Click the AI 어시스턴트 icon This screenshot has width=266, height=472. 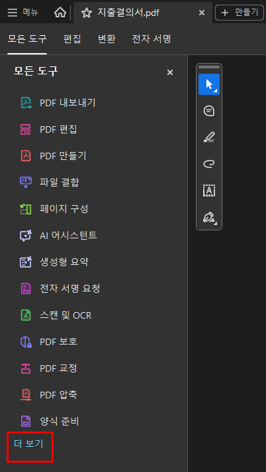26,236
